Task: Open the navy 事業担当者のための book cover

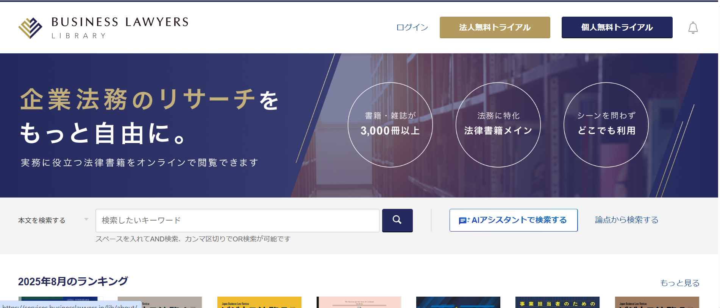Action: 557,302
